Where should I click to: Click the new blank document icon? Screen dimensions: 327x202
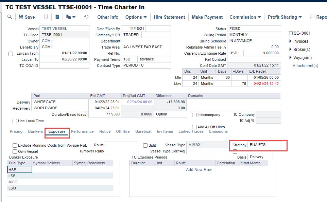click(46, 17)
